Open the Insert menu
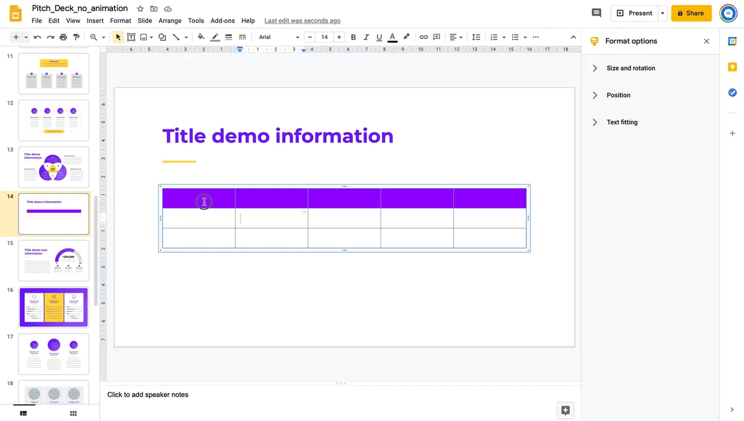Screen dimensions: 744x421 pyautogui.click(x=95, y=20)
